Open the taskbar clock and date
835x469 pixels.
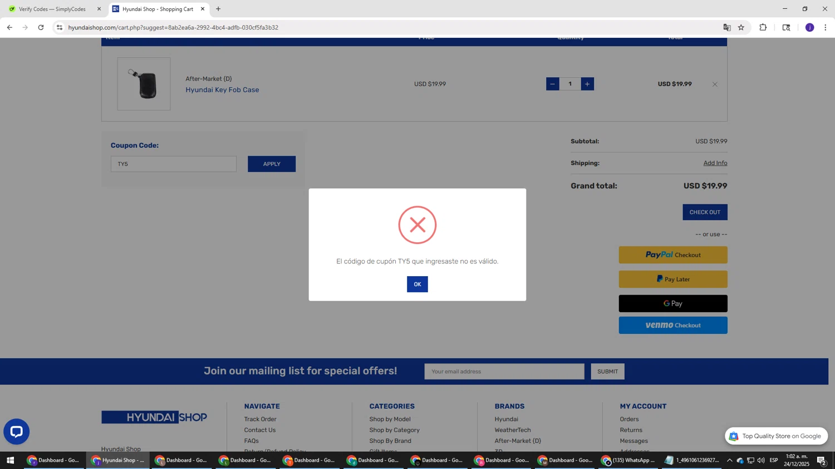coord(797,460)
